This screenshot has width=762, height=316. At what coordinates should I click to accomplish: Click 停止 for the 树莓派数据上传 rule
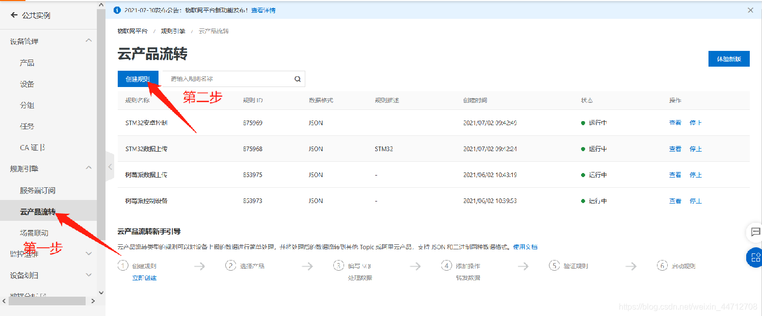[x=695, y=175]
